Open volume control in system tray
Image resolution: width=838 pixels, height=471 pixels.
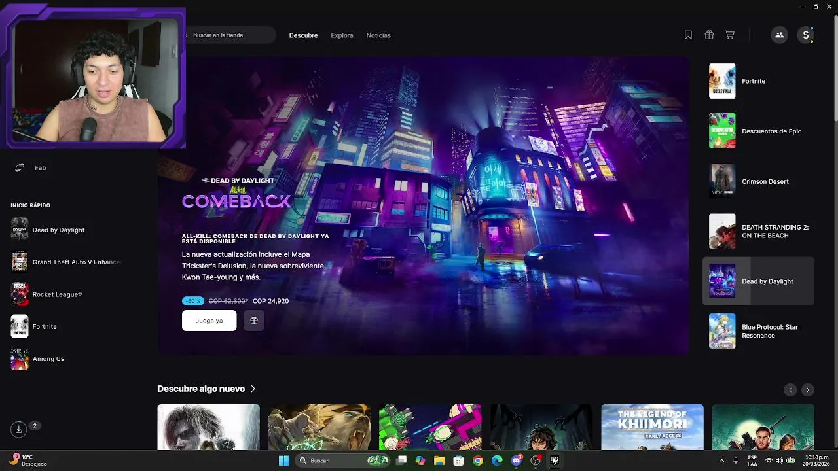779,461
